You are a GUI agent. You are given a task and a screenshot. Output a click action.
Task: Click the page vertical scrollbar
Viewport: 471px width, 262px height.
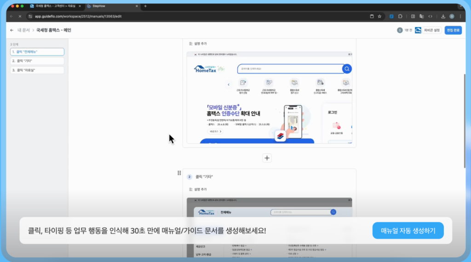(465, 121)
